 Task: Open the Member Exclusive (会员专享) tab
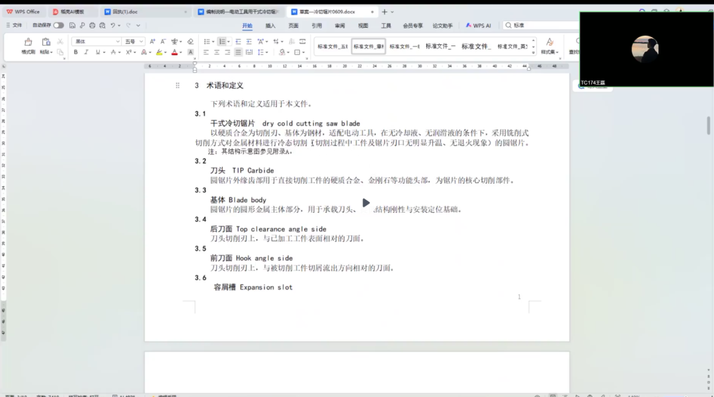[x=413, y=26]
